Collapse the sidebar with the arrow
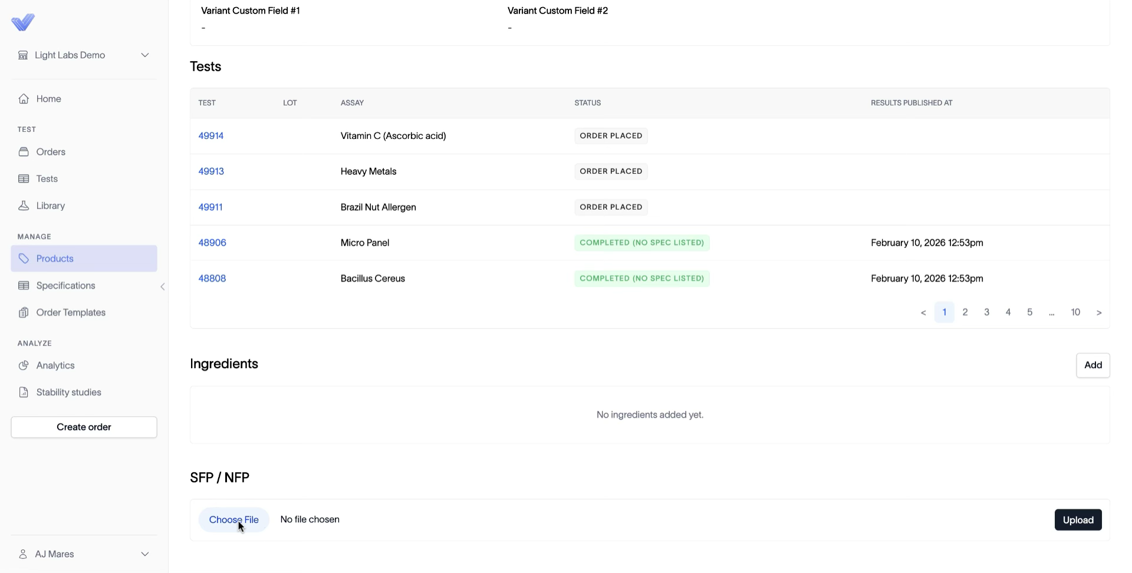The image size is (1132, 573). pos(163,287)
